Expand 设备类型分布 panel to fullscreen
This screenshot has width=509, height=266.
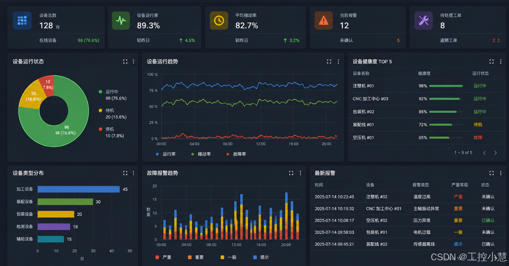tap(125, 173)
